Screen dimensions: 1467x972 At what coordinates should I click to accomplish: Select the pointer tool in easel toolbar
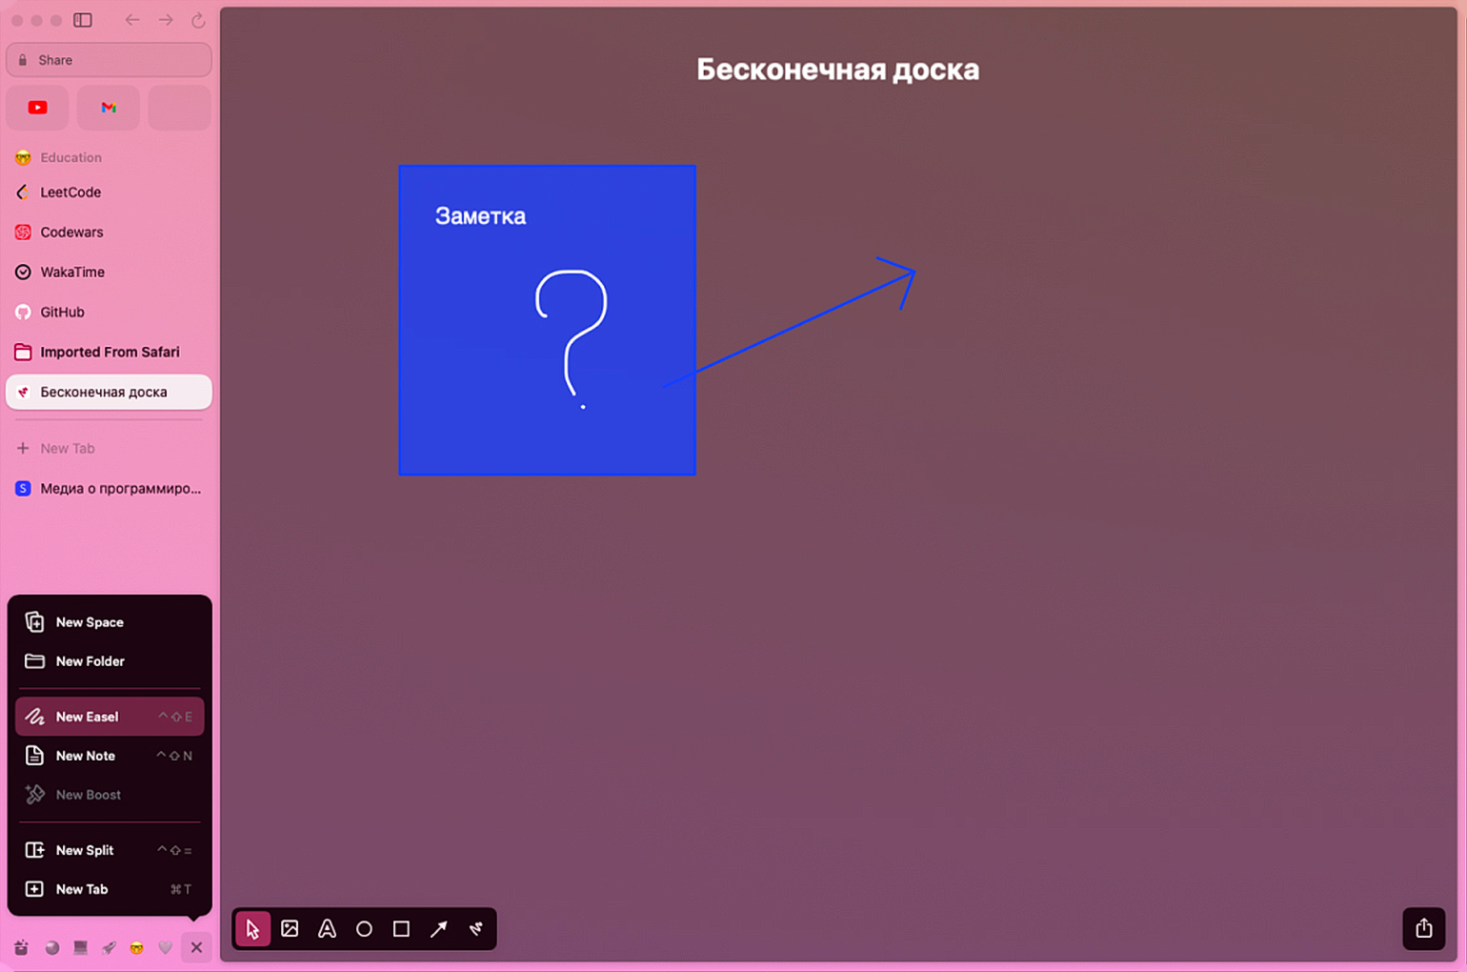click(252, 929)
